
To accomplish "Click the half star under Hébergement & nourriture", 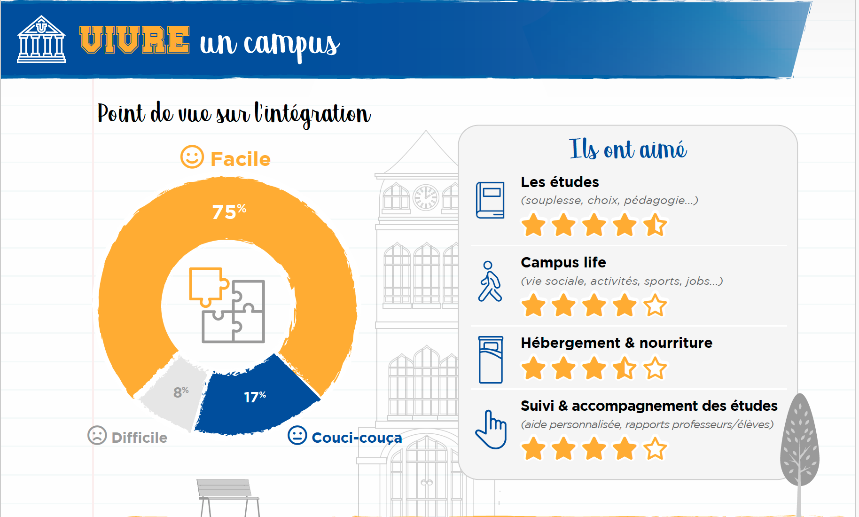I will 625,368.
